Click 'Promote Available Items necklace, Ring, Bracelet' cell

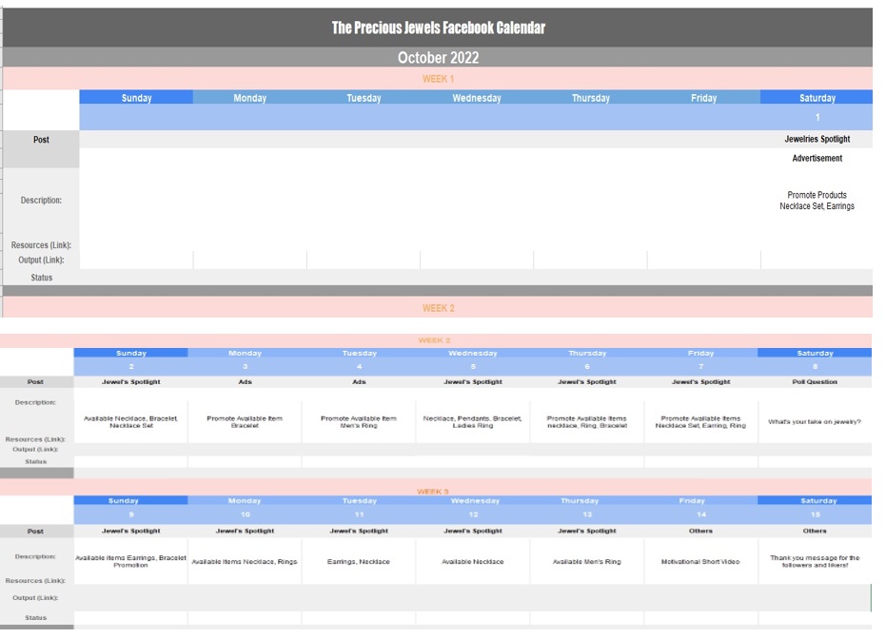click(x=587, y=422)
